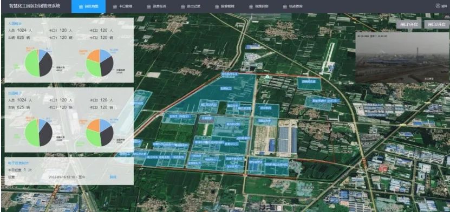
Task: Select the orange slice of the top-right pie chart
Action: (x=93, y=56)
